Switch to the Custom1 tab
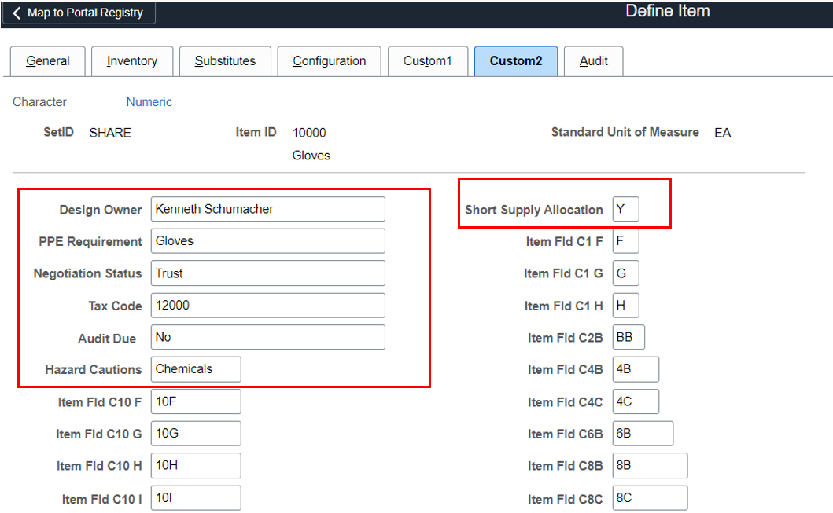833x513 pixels. (427, 61)
